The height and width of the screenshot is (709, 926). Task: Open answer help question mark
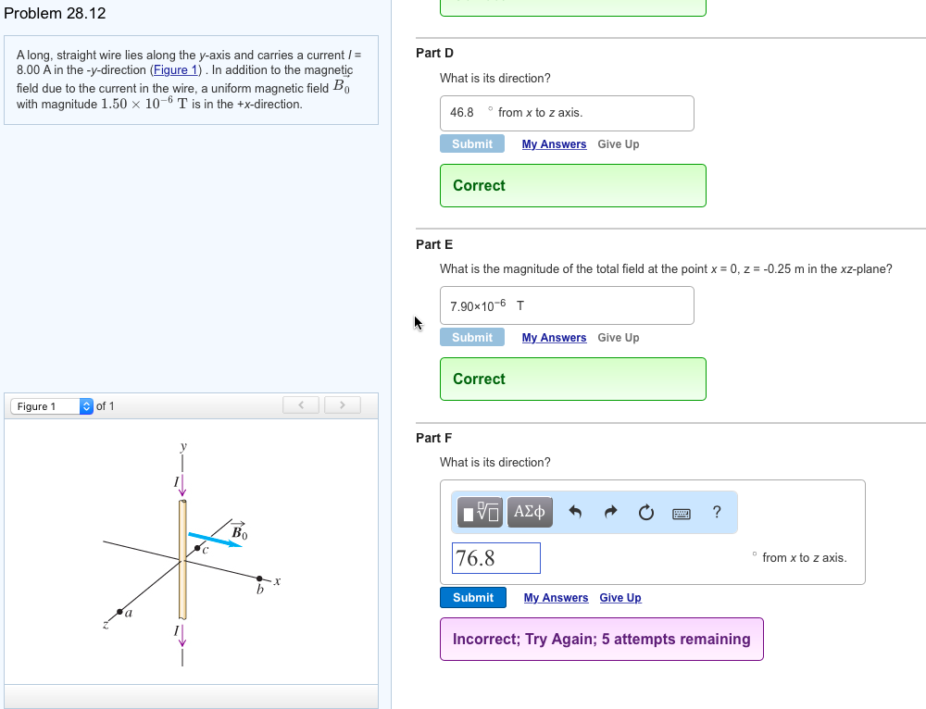717,512
